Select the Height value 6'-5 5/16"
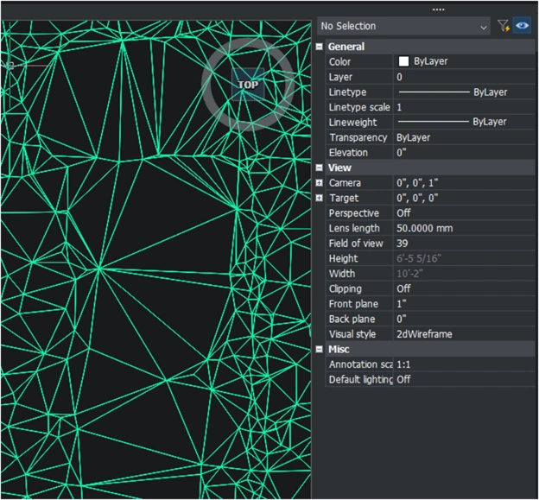539x500 pixels. tap(464, 258)
